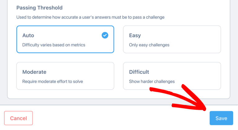Click the 'Only easy challenges' description text
Viewport: 238px width, 130px height.
coord(149,45)
